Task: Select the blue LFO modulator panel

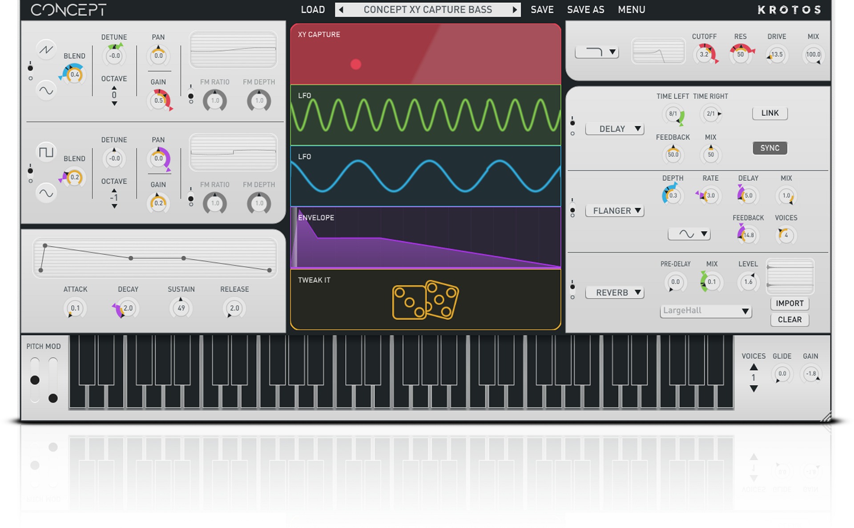Action: click(x=426, y=176)
